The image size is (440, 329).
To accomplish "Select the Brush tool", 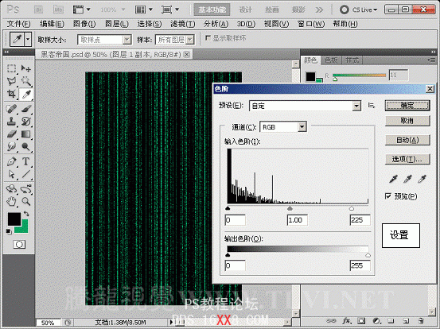I will [x=25, y=108].
